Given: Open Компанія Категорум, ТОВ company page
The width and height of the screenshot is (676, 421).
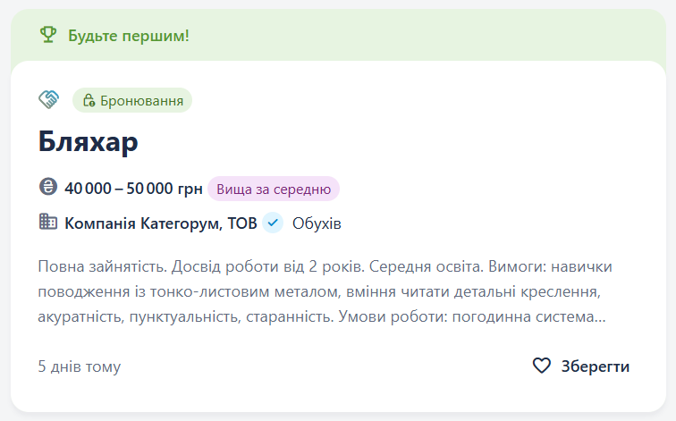Looking at the screenshot, I should (160, 223).
